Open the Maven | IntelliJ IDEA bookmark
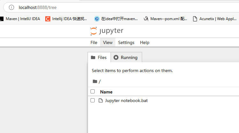This screenshot has width=239, height=133. 20,19
